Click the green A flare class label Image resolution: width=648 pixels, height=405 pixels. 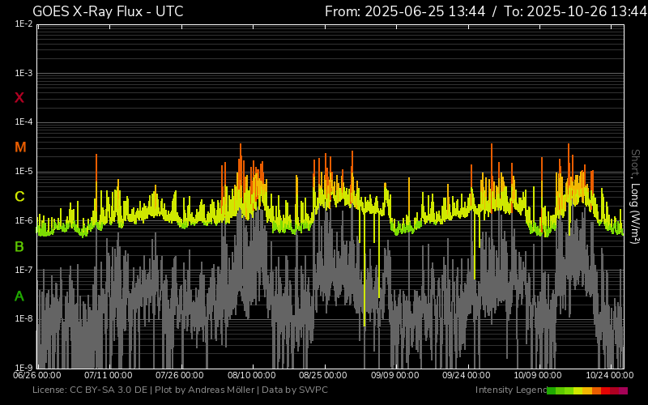(19, 296)
